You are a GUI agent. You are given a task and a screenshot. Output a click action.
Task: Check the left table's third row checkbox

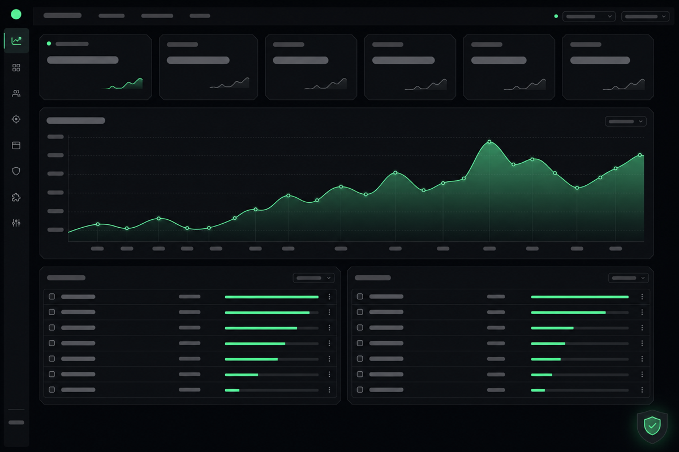(x=52, y=328)
